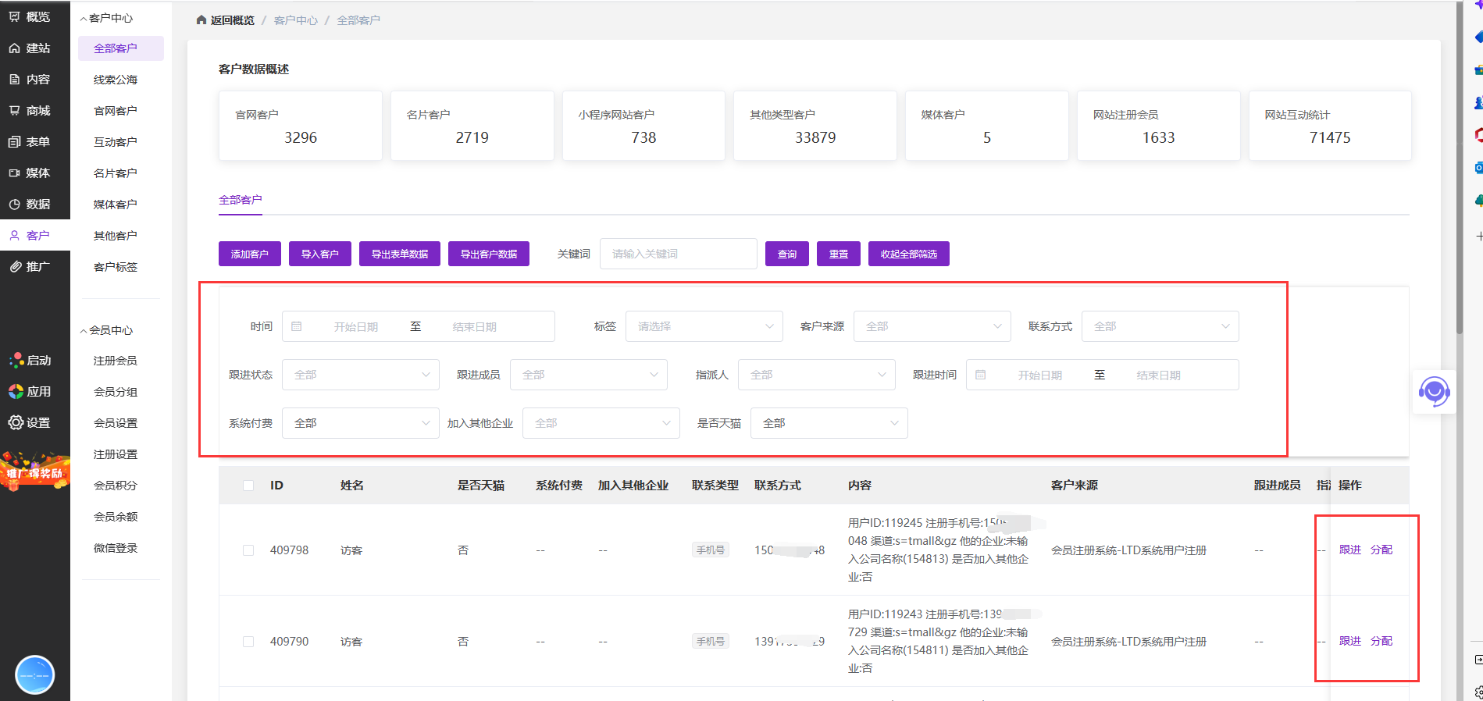Collapse the 客户中心 menu section
Viewport: 1483px width, 701px height.
coord(84,18)
